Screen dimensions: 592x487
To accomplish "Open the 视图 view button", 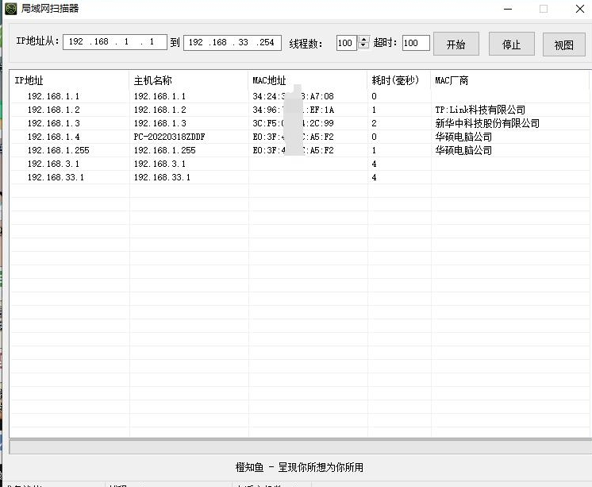I will (563, 44).
